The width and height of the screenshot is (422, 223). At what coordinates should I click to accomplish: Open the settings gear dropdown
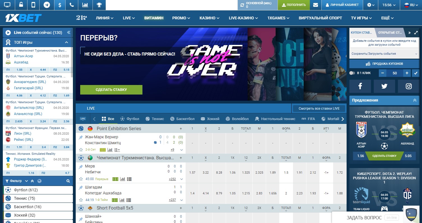[371, 5]
